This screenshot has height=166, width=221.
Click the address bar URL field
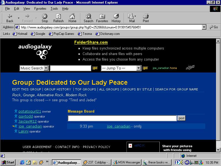[x=109, y=27]
